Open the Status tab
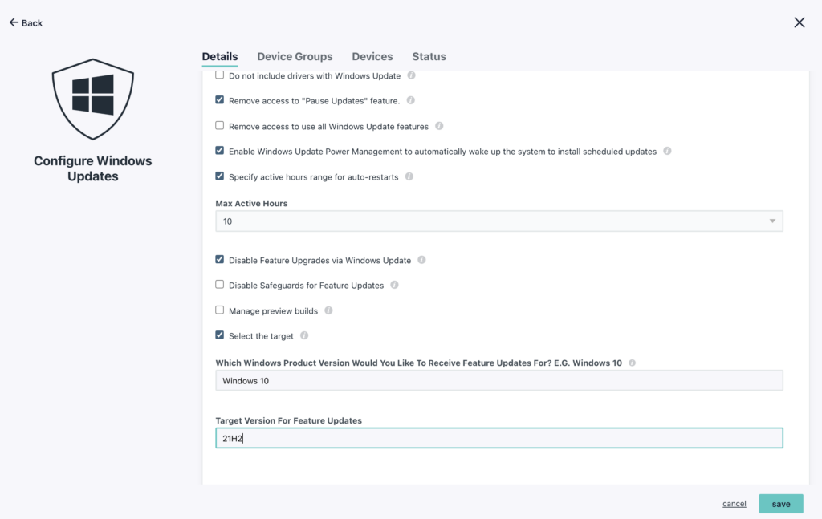Image resolution: width=822 pixels, height=519 pixels. [x=429, y=57]
